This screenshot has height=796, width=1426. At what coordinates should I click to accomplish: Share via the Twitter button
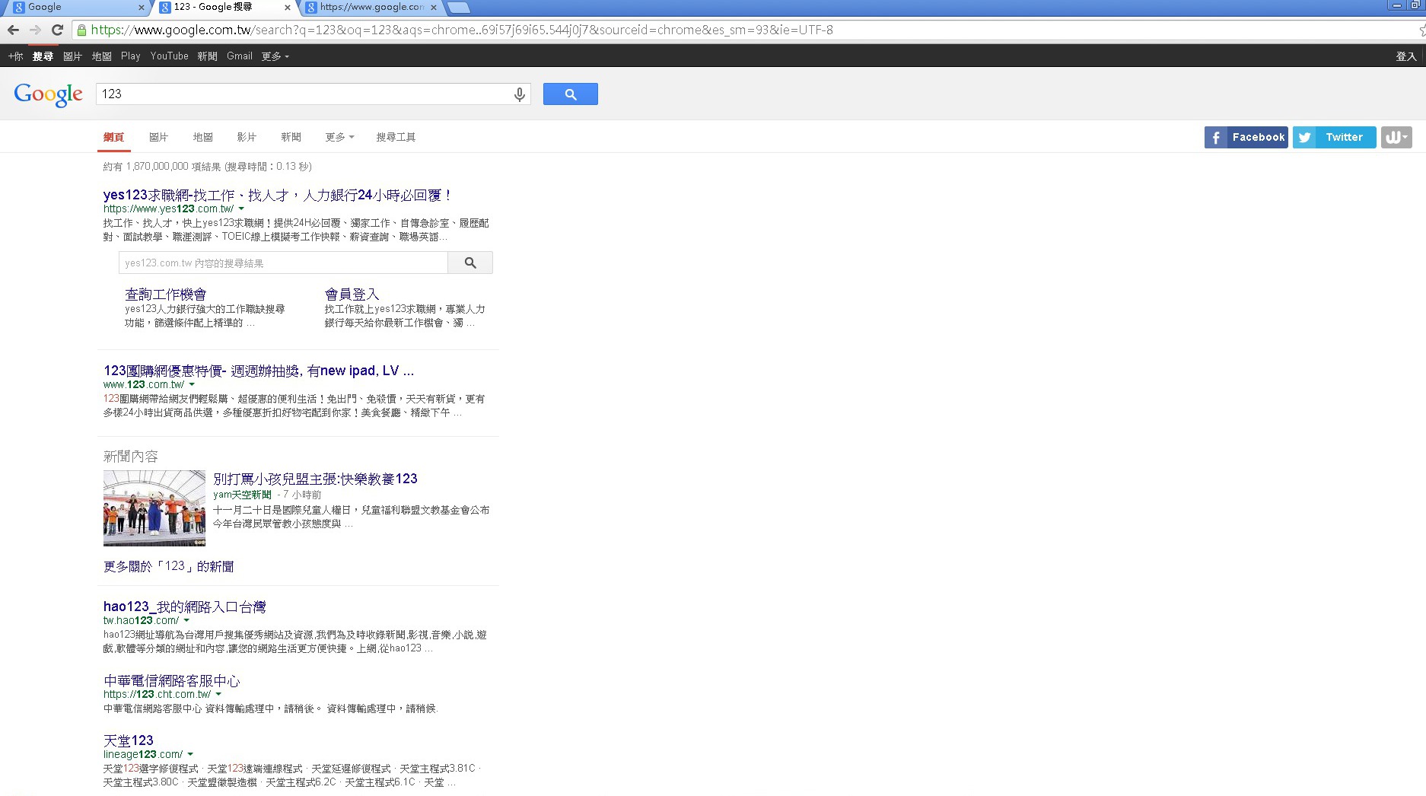click(1334, 137)
